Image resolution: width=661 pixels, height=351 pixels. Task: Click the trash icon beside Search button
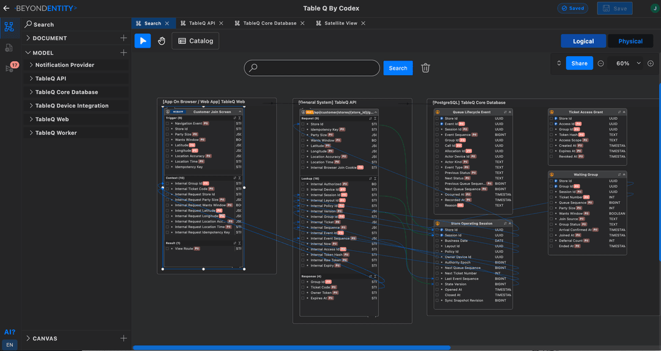click(425, 68)
